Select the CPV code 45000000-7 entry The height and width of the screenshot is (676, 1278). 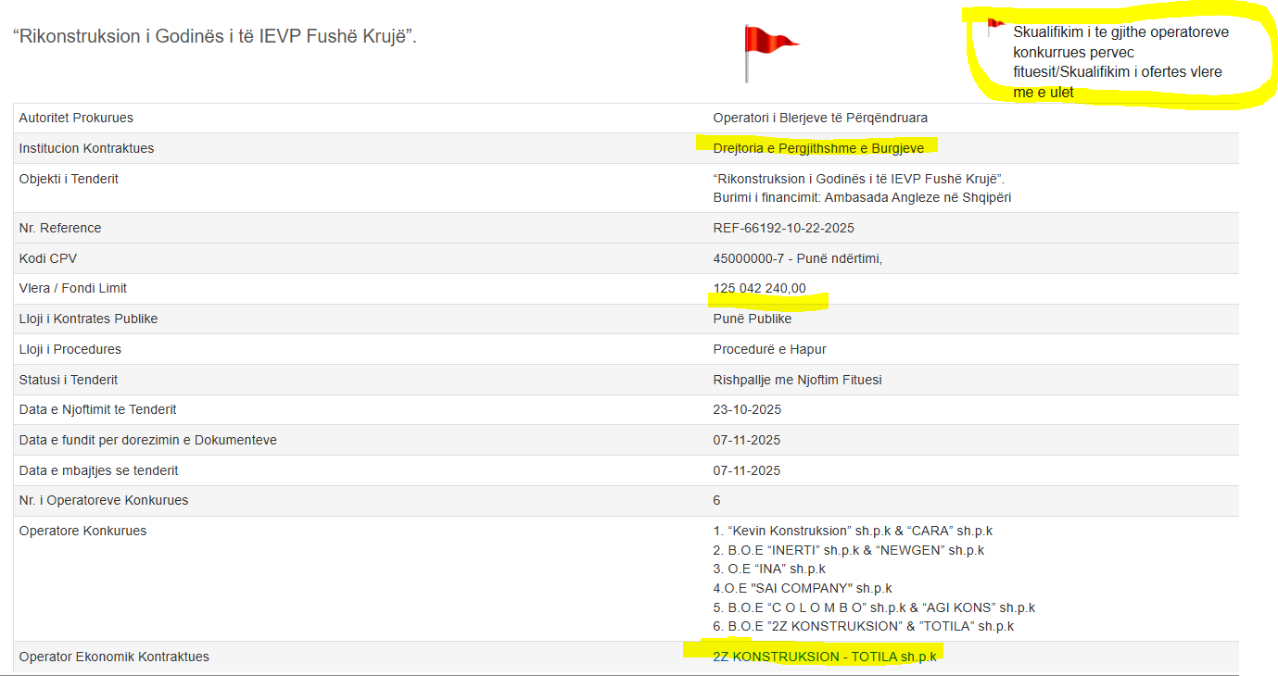tap(797, 258)
